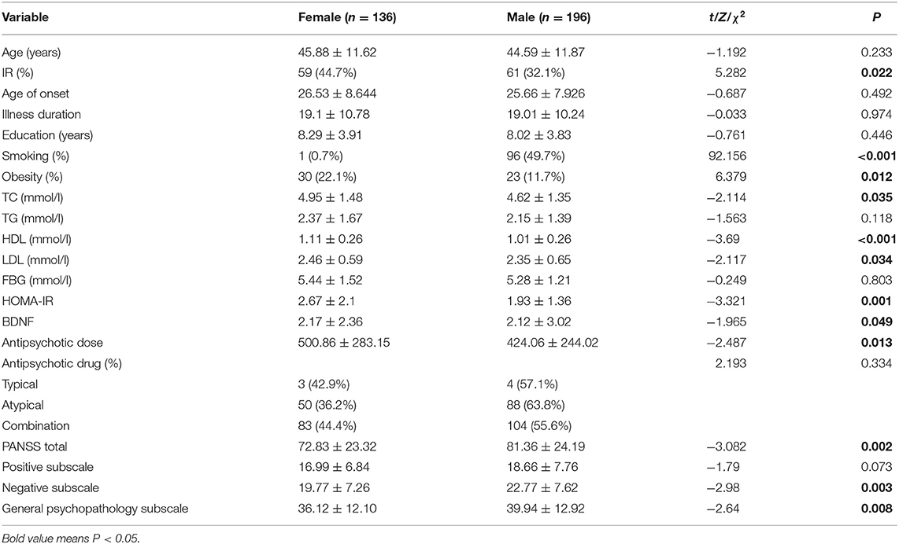The image size is (899, 544).
Task: Select the Age (years) row label
Action: click(31, 53)
